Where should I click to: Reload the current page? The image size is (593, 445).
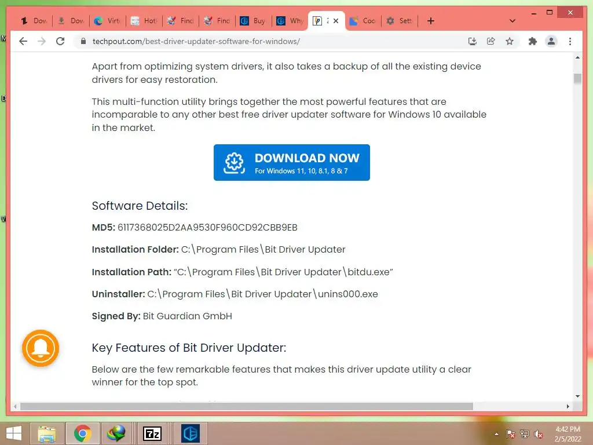60,41
